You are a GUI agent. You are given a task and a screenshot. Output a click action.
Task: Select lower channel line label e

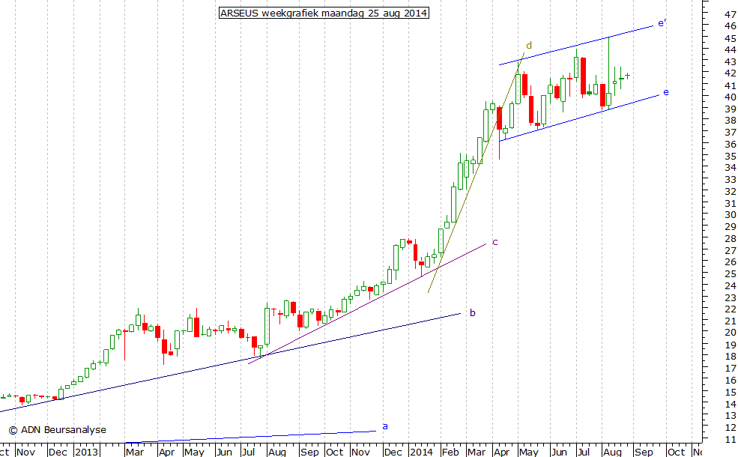point(665,92)
